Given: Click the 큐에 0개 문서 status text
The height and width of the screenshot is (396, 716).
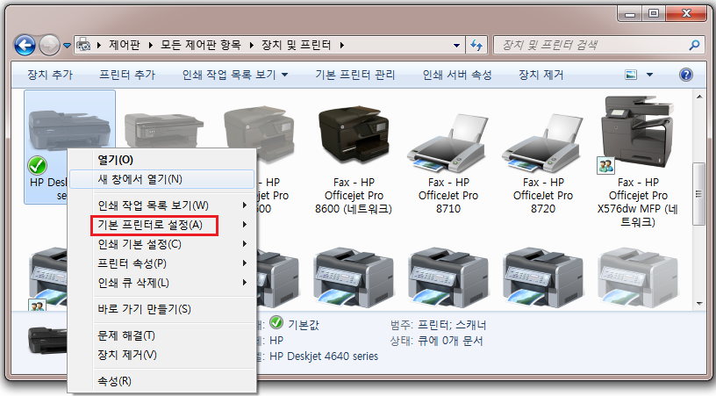Looking at the screenshot, I should pos(450,341).
